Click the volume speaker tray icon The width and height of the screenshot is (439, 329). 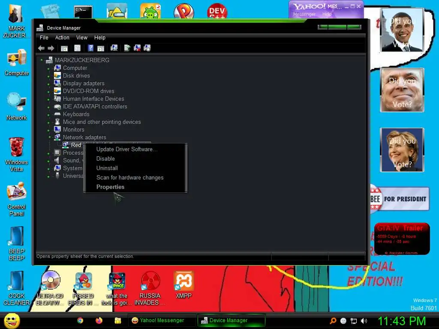pos(364,321)
